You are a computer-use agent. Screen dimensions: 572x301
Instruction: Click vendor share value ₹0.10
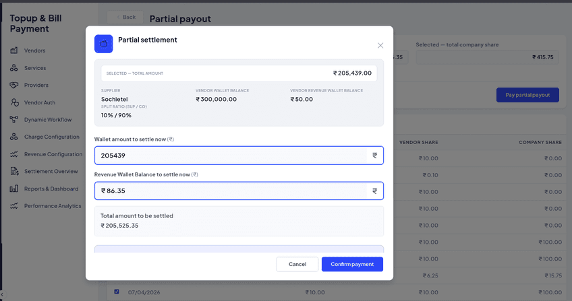pos(430,175)
